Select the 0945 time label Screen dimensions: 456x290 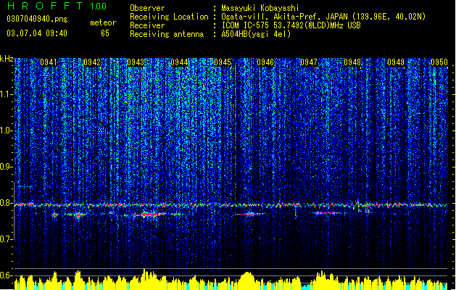point(223,62)
